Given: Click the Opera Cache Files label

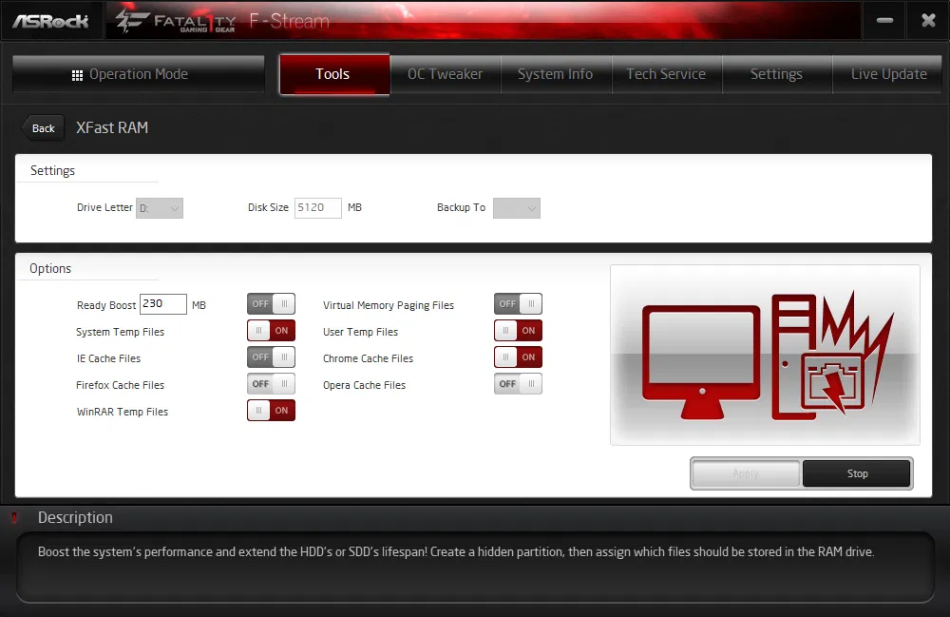Looking at the screenshot, I should click(364, 385).
